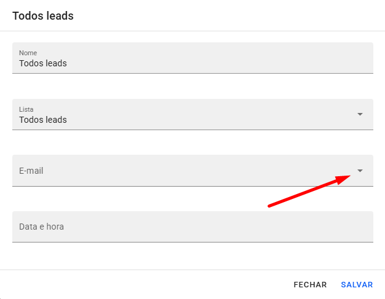Click the Data e hora placeholder text

tap(41, 227)
